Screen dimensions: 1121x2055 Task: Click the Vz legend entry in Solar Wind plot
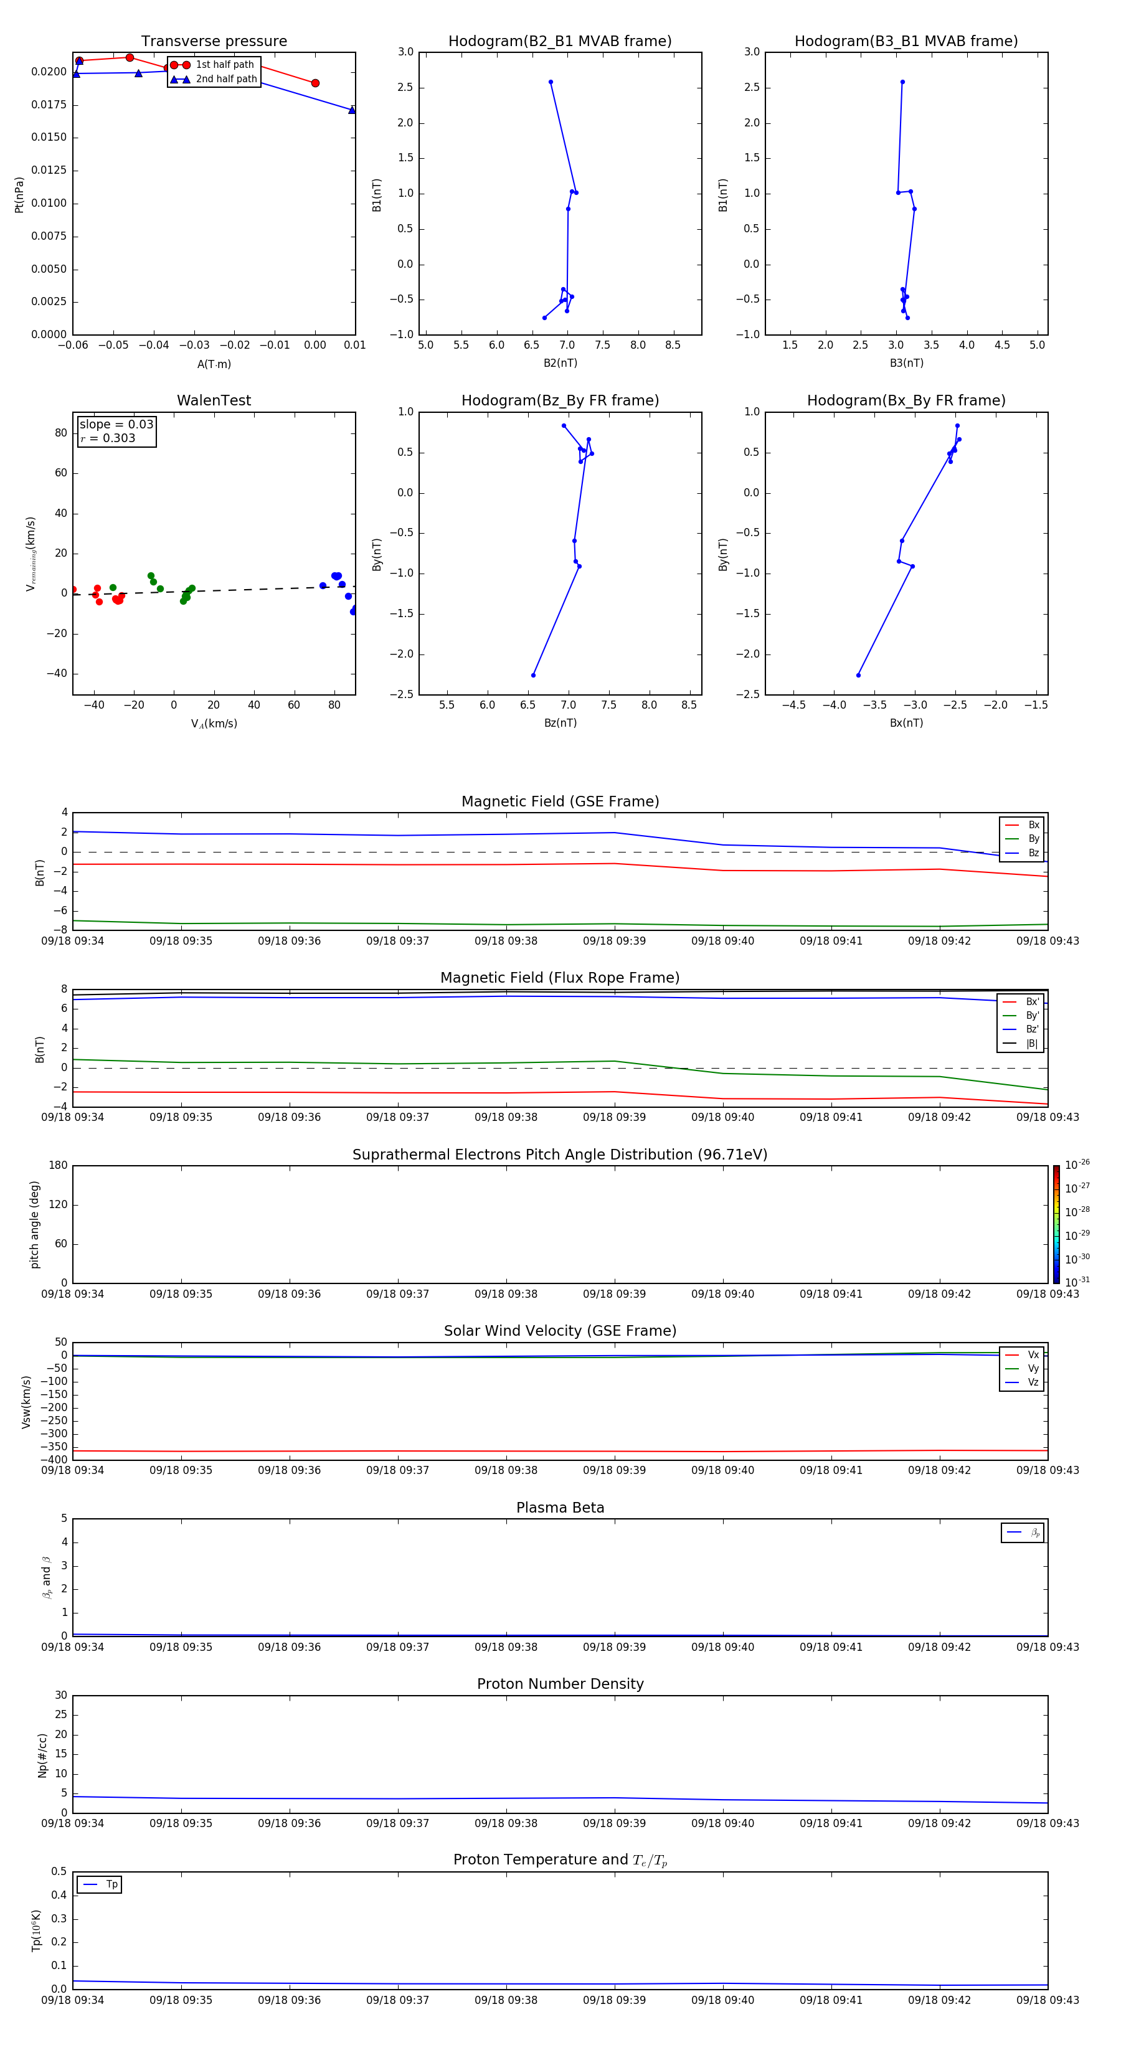(x=1022, y=1382)
